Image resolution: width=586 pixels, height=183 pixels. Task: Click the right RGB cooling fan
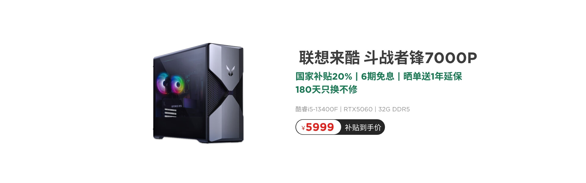177,84
